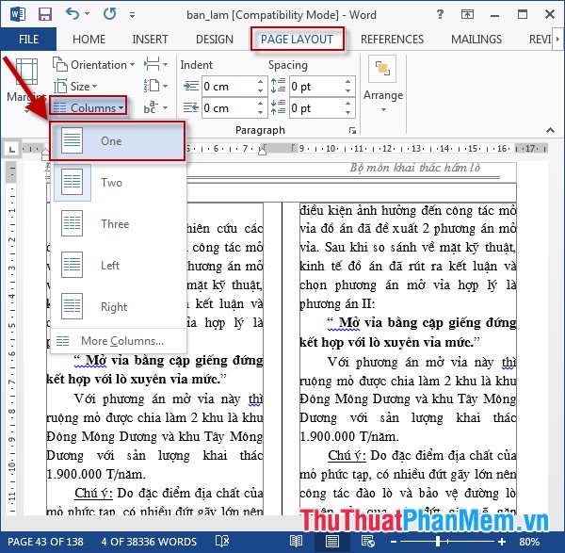Open the FILE tab
The height and width of the screenshot is (553, 565).
[28, 39]
